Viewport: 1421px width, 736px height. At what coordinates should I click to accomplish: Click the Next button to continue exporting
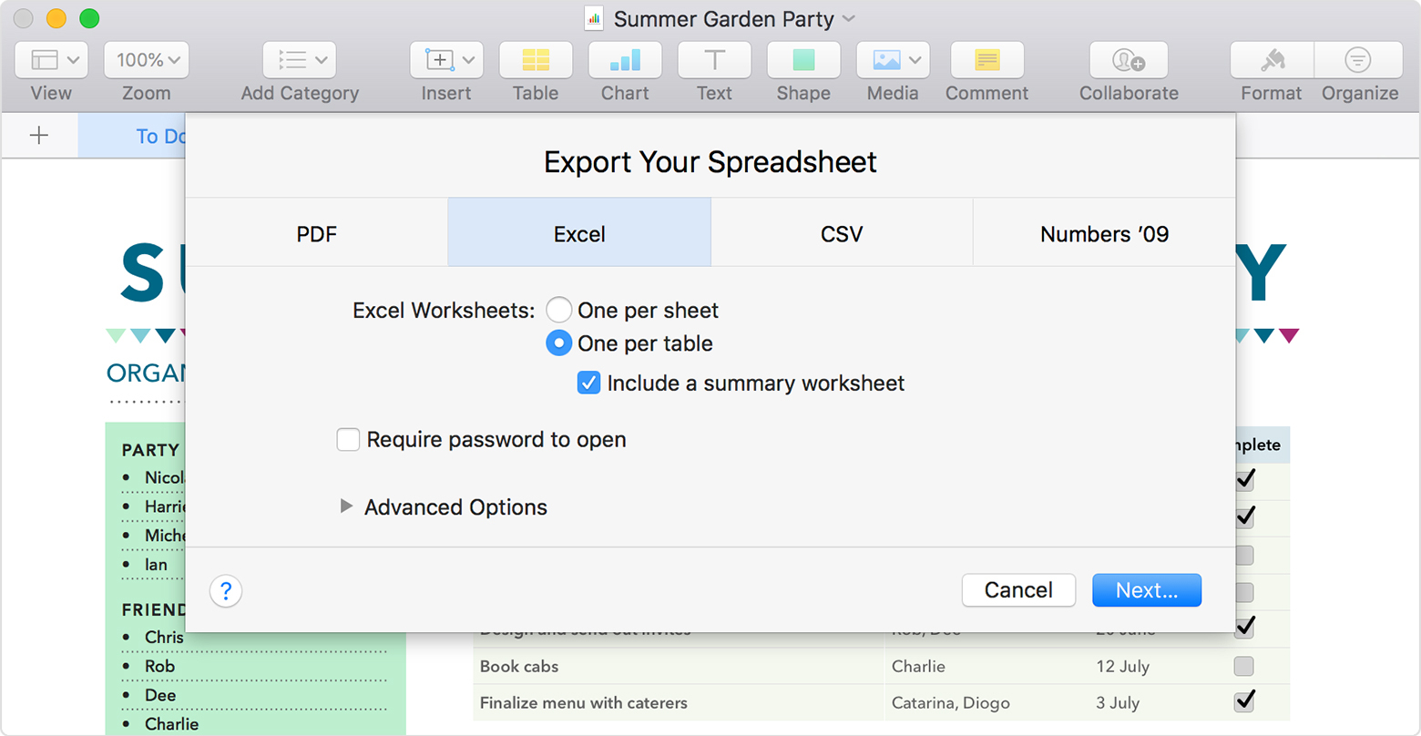pyautogui.click(x=1146, y=590)
